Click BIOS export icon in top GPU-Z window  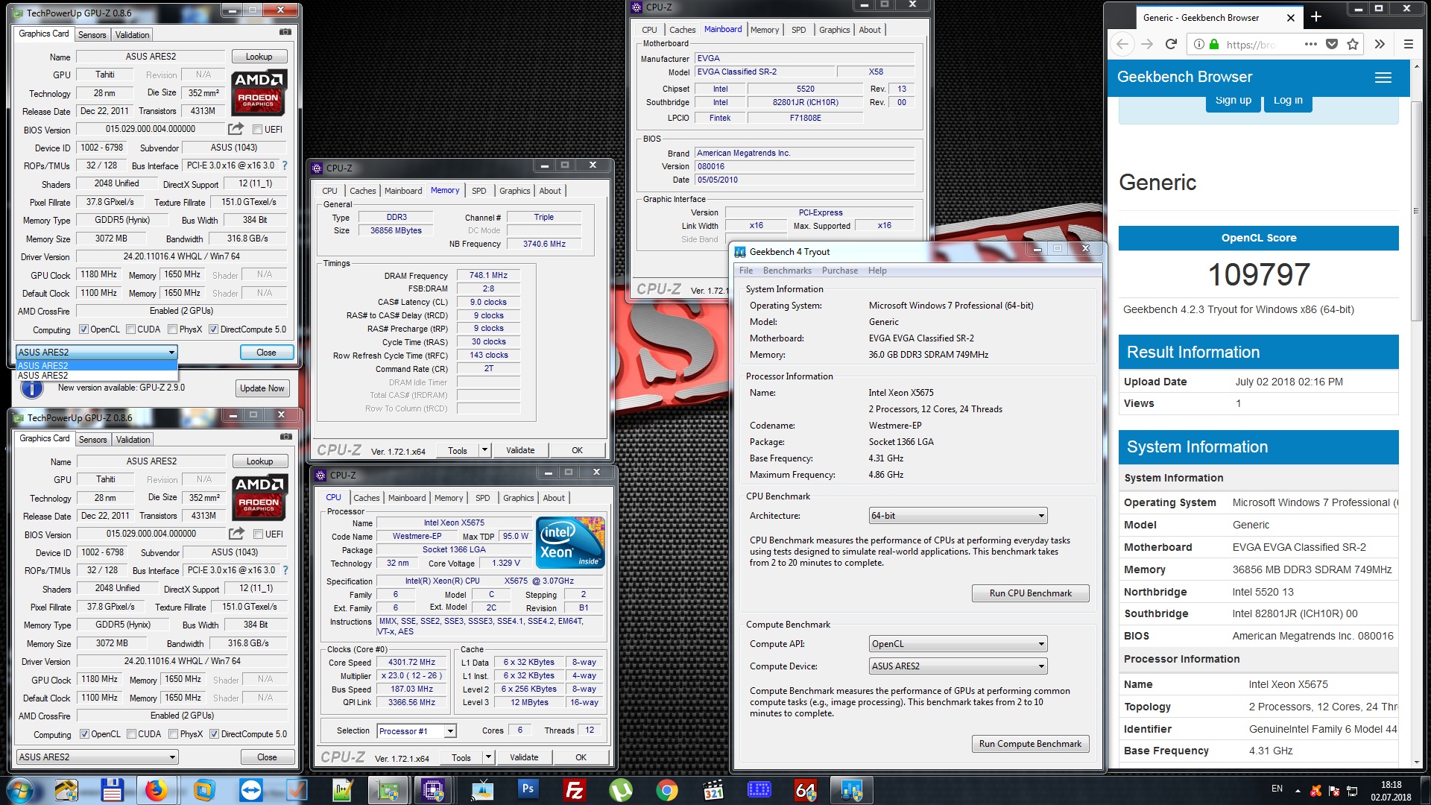(236, 129)
